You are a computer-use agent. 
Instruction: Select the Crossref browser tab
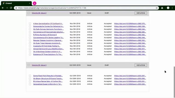[16, 3]
